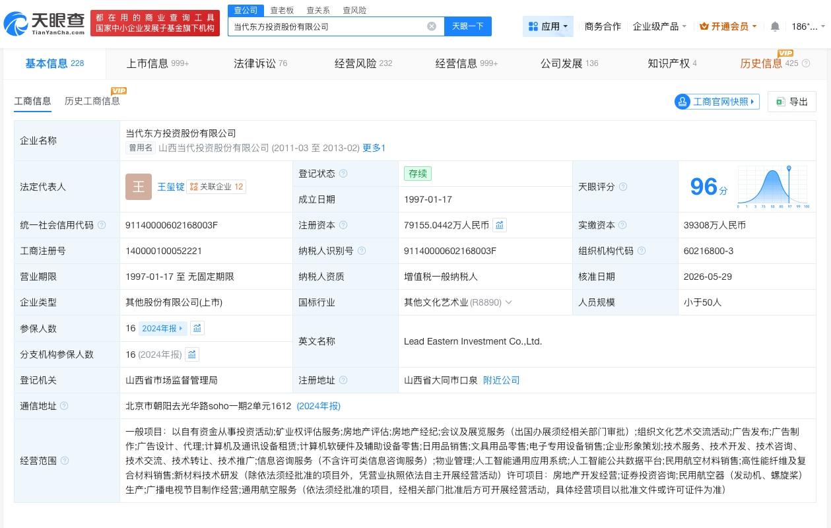Screen dimensions: 831x528
Task: Show help for 组织机构代码
Action: (642, 251)
